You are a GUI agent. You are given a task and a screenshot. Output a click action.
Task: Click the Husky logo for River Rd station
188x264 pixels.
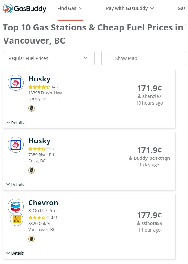point(16,145)
